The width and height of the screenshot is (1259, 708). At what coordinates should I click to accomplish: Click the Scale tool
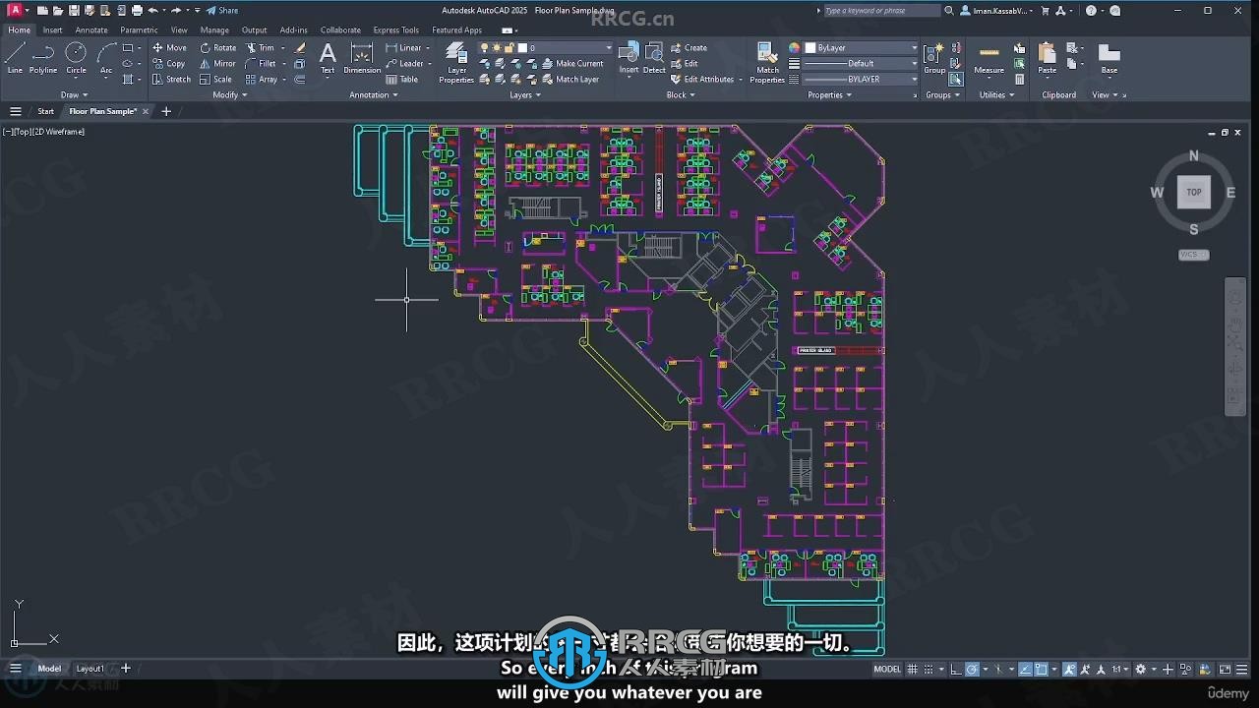pos(215,79)
